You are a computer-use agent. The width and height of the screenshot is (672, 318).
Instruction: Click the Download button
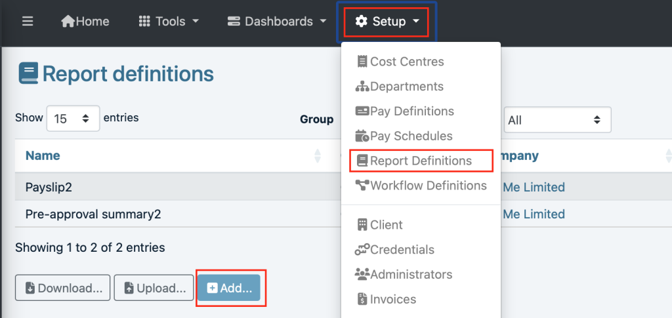62,288
